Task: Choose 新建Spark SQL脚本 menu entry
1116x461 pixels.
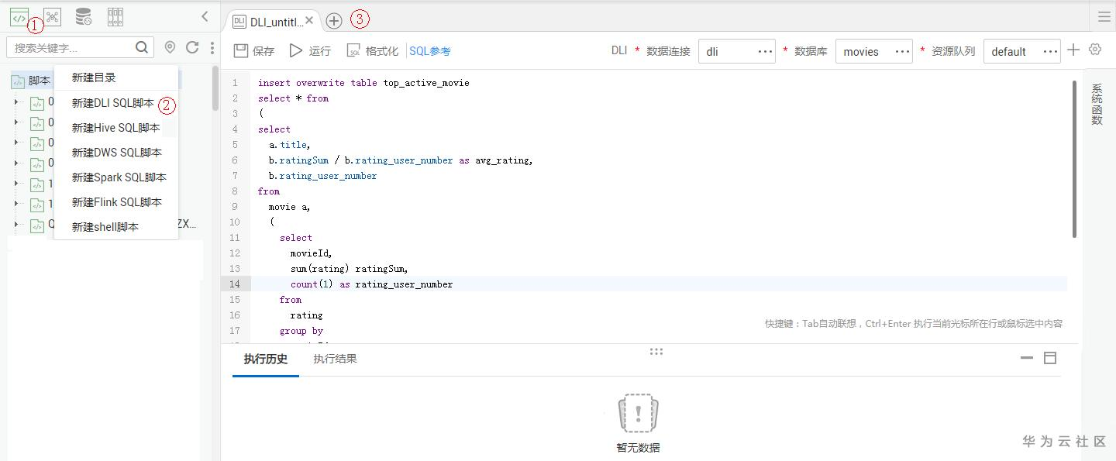Action: point(119,177)
